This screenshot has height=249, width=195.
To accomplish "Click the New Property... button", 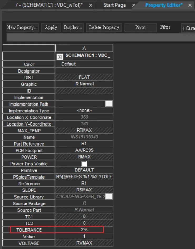I will (x=22, y=27).
